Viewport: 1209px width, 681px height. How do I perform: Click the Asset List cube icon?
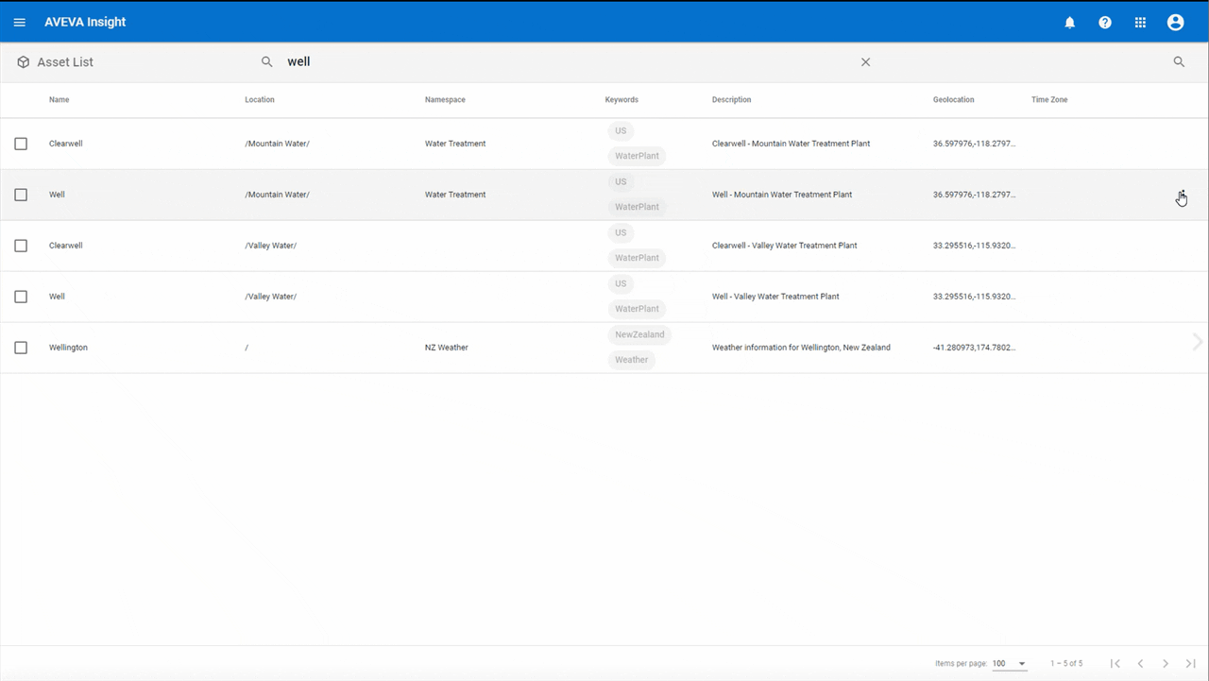point(23,62)
